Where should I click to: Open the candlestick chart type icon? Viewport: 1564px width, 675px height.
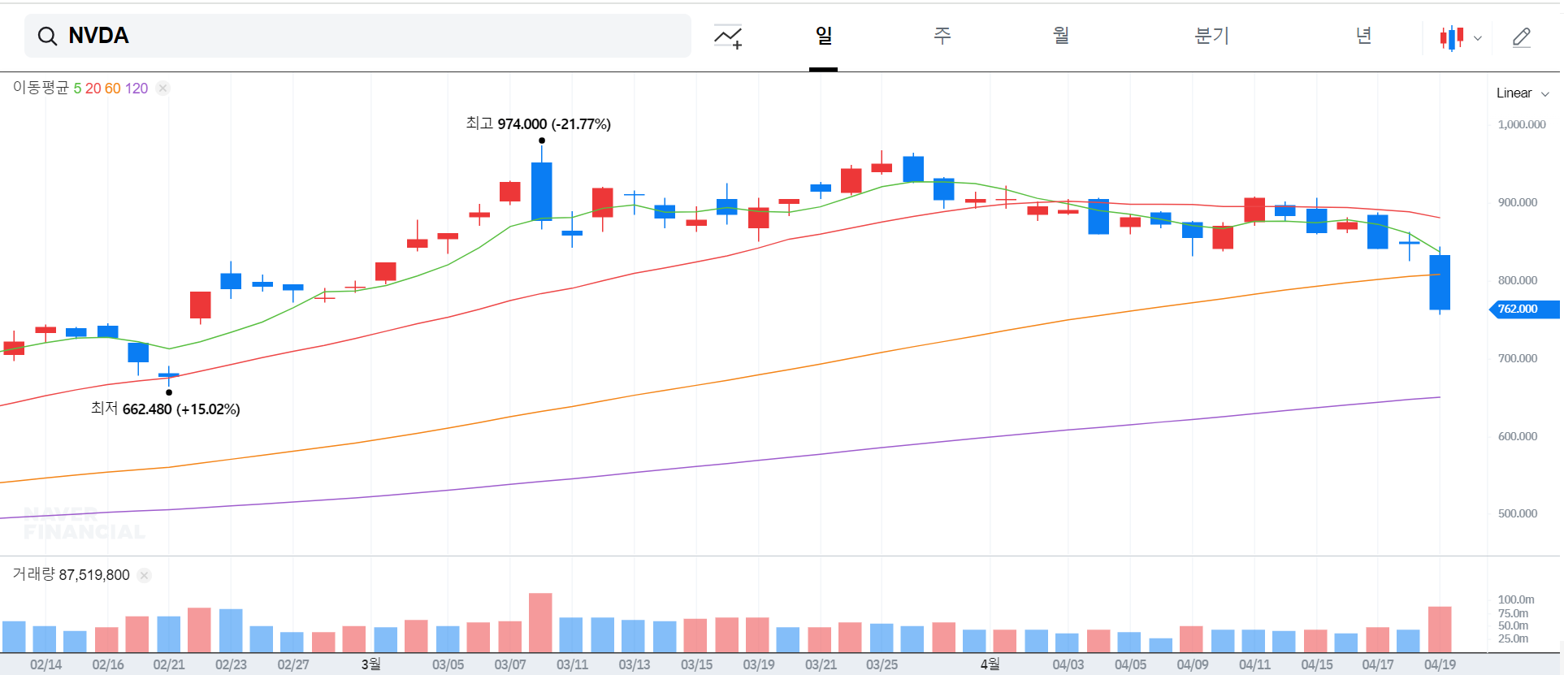click(x=1452, y=37)
